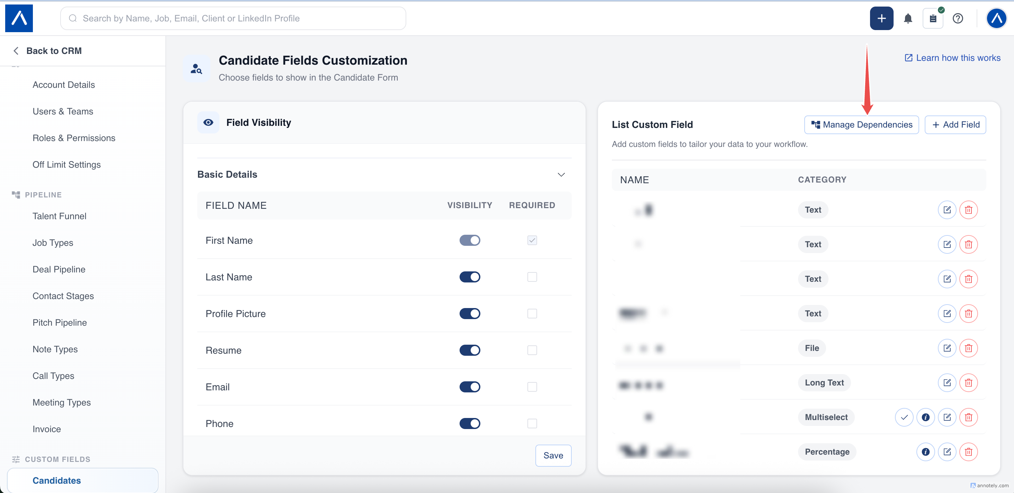The width and height of the screenshot is (1014, 493).
Task: Toggle Resume visibility switch
Action: [x=470, y=350]
